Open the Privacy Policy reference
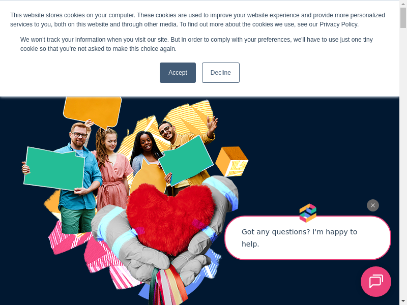Image resolution: width=407 pixels, height=305 pixels. point(338,24)
